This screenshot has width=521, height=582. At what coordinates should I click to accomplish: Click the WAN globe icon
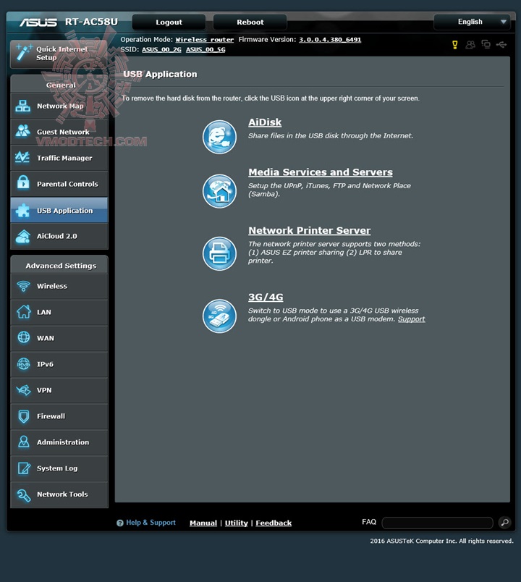point(24,337)
